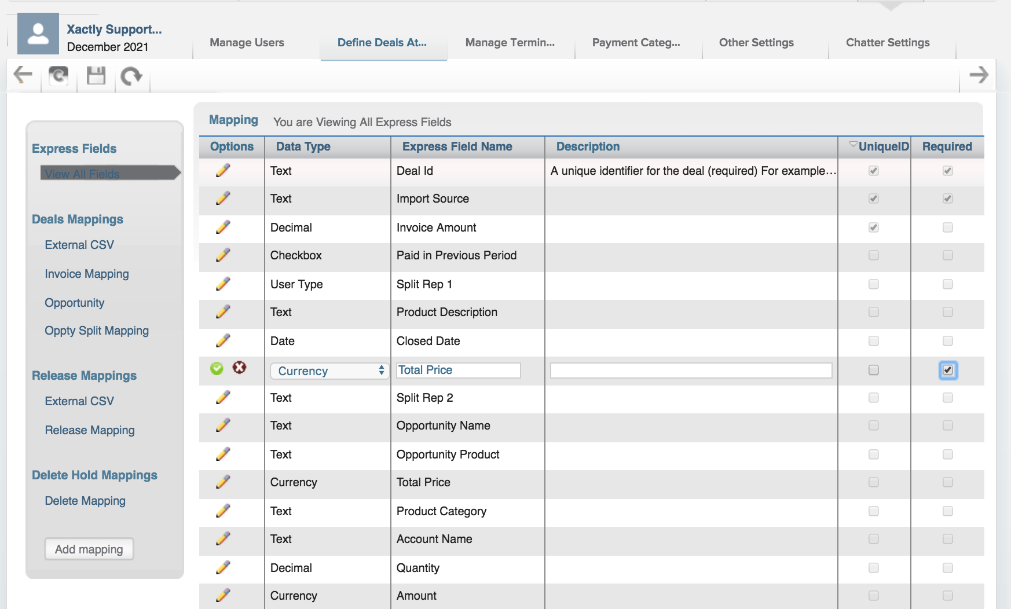
Task: Toggle Required for Paid in Previous Period
Action: 948,255
